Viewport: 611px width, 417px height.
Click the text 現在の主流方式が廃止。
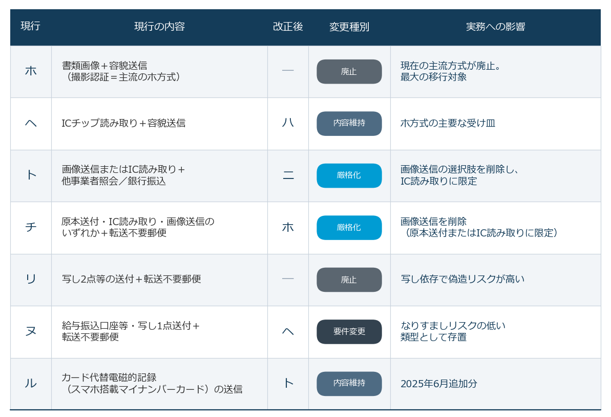[x=451, y=66]
